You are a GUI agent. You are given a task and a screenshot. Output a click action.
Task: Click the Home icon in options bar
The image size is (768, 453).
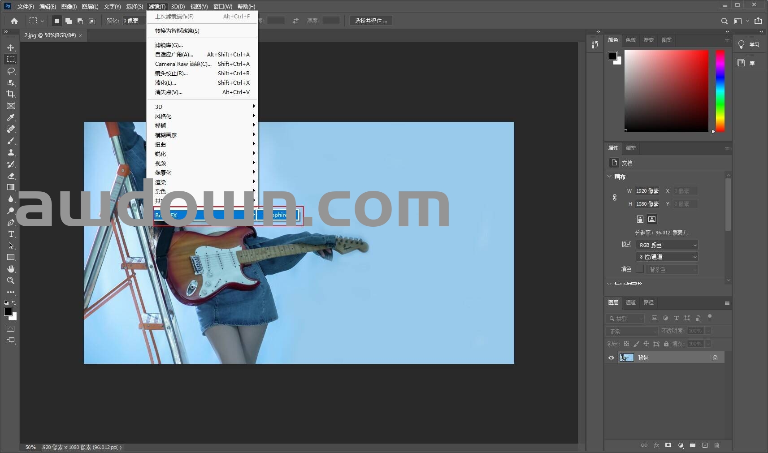tap(14, 21)
